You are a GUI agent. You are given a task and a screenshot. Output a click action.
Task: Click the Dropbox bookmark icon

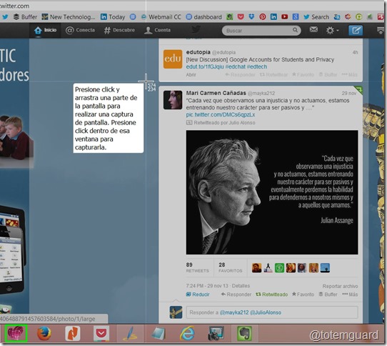pos(251,17)
